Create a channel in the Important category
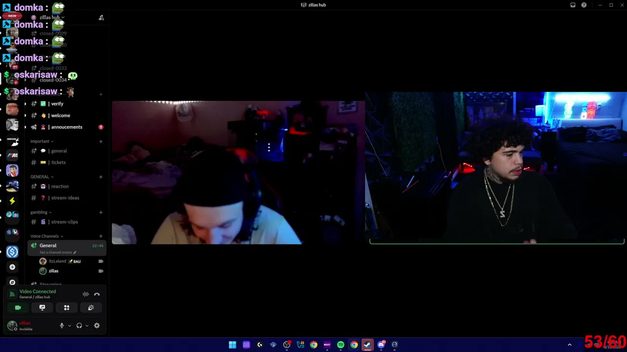Viewport: 627px width, 352px height. coord(101,141)
